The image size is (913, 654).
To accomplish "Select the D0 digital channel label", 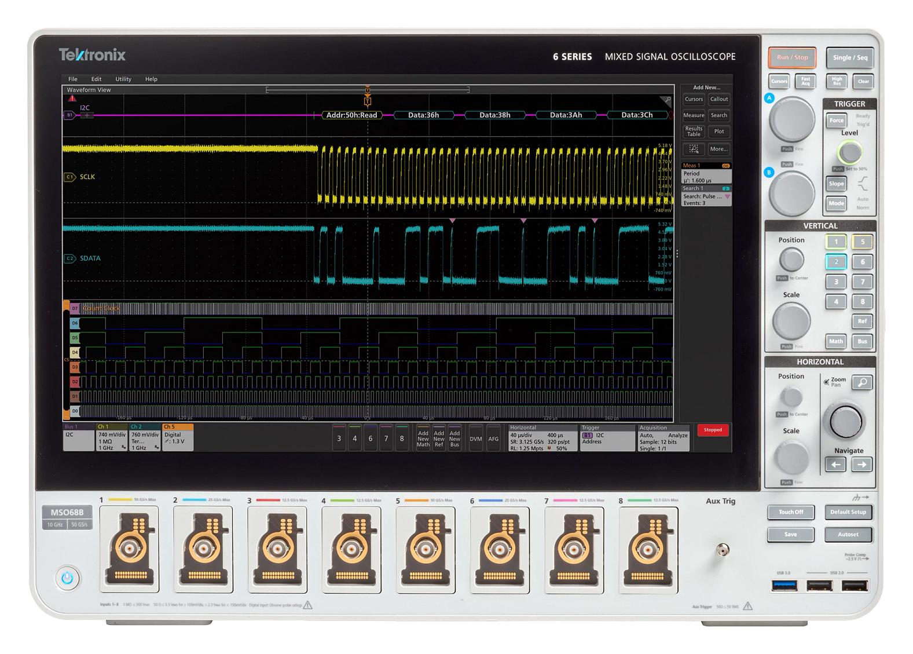I will click(75, 411).
